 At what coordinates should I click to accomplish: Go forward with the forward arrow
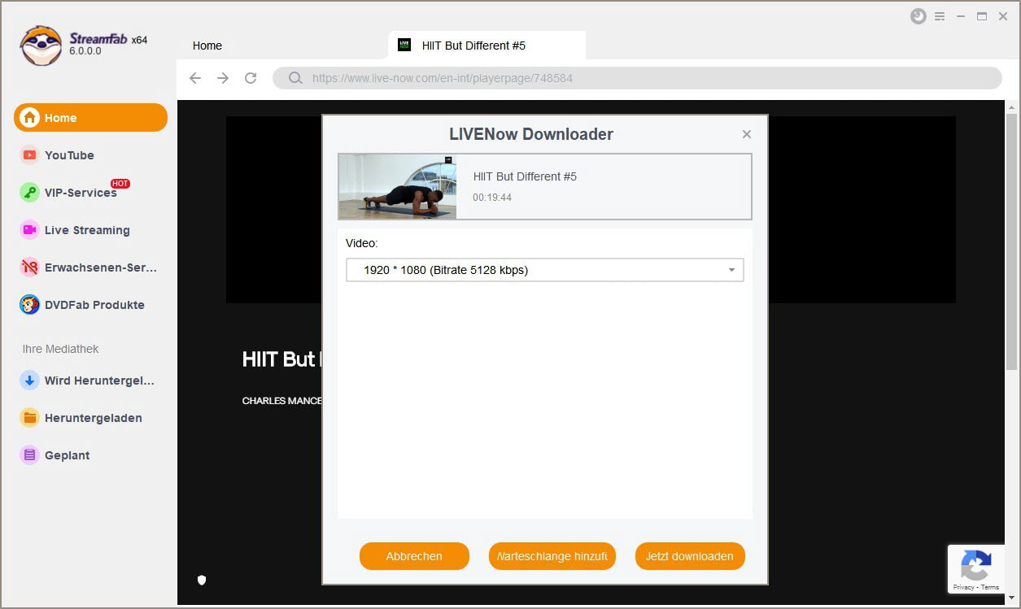pos(223,78)
